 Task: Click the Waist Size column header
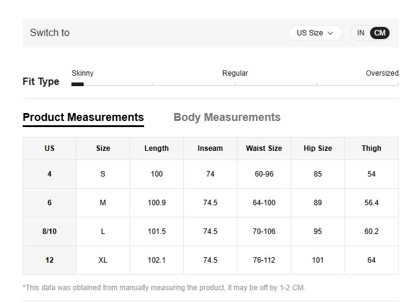(x=264, y=148)
